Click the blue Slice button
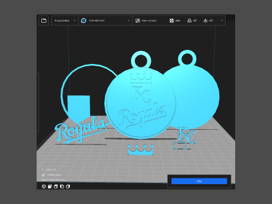This screenshot has height=204, width=272. [199, 181]
